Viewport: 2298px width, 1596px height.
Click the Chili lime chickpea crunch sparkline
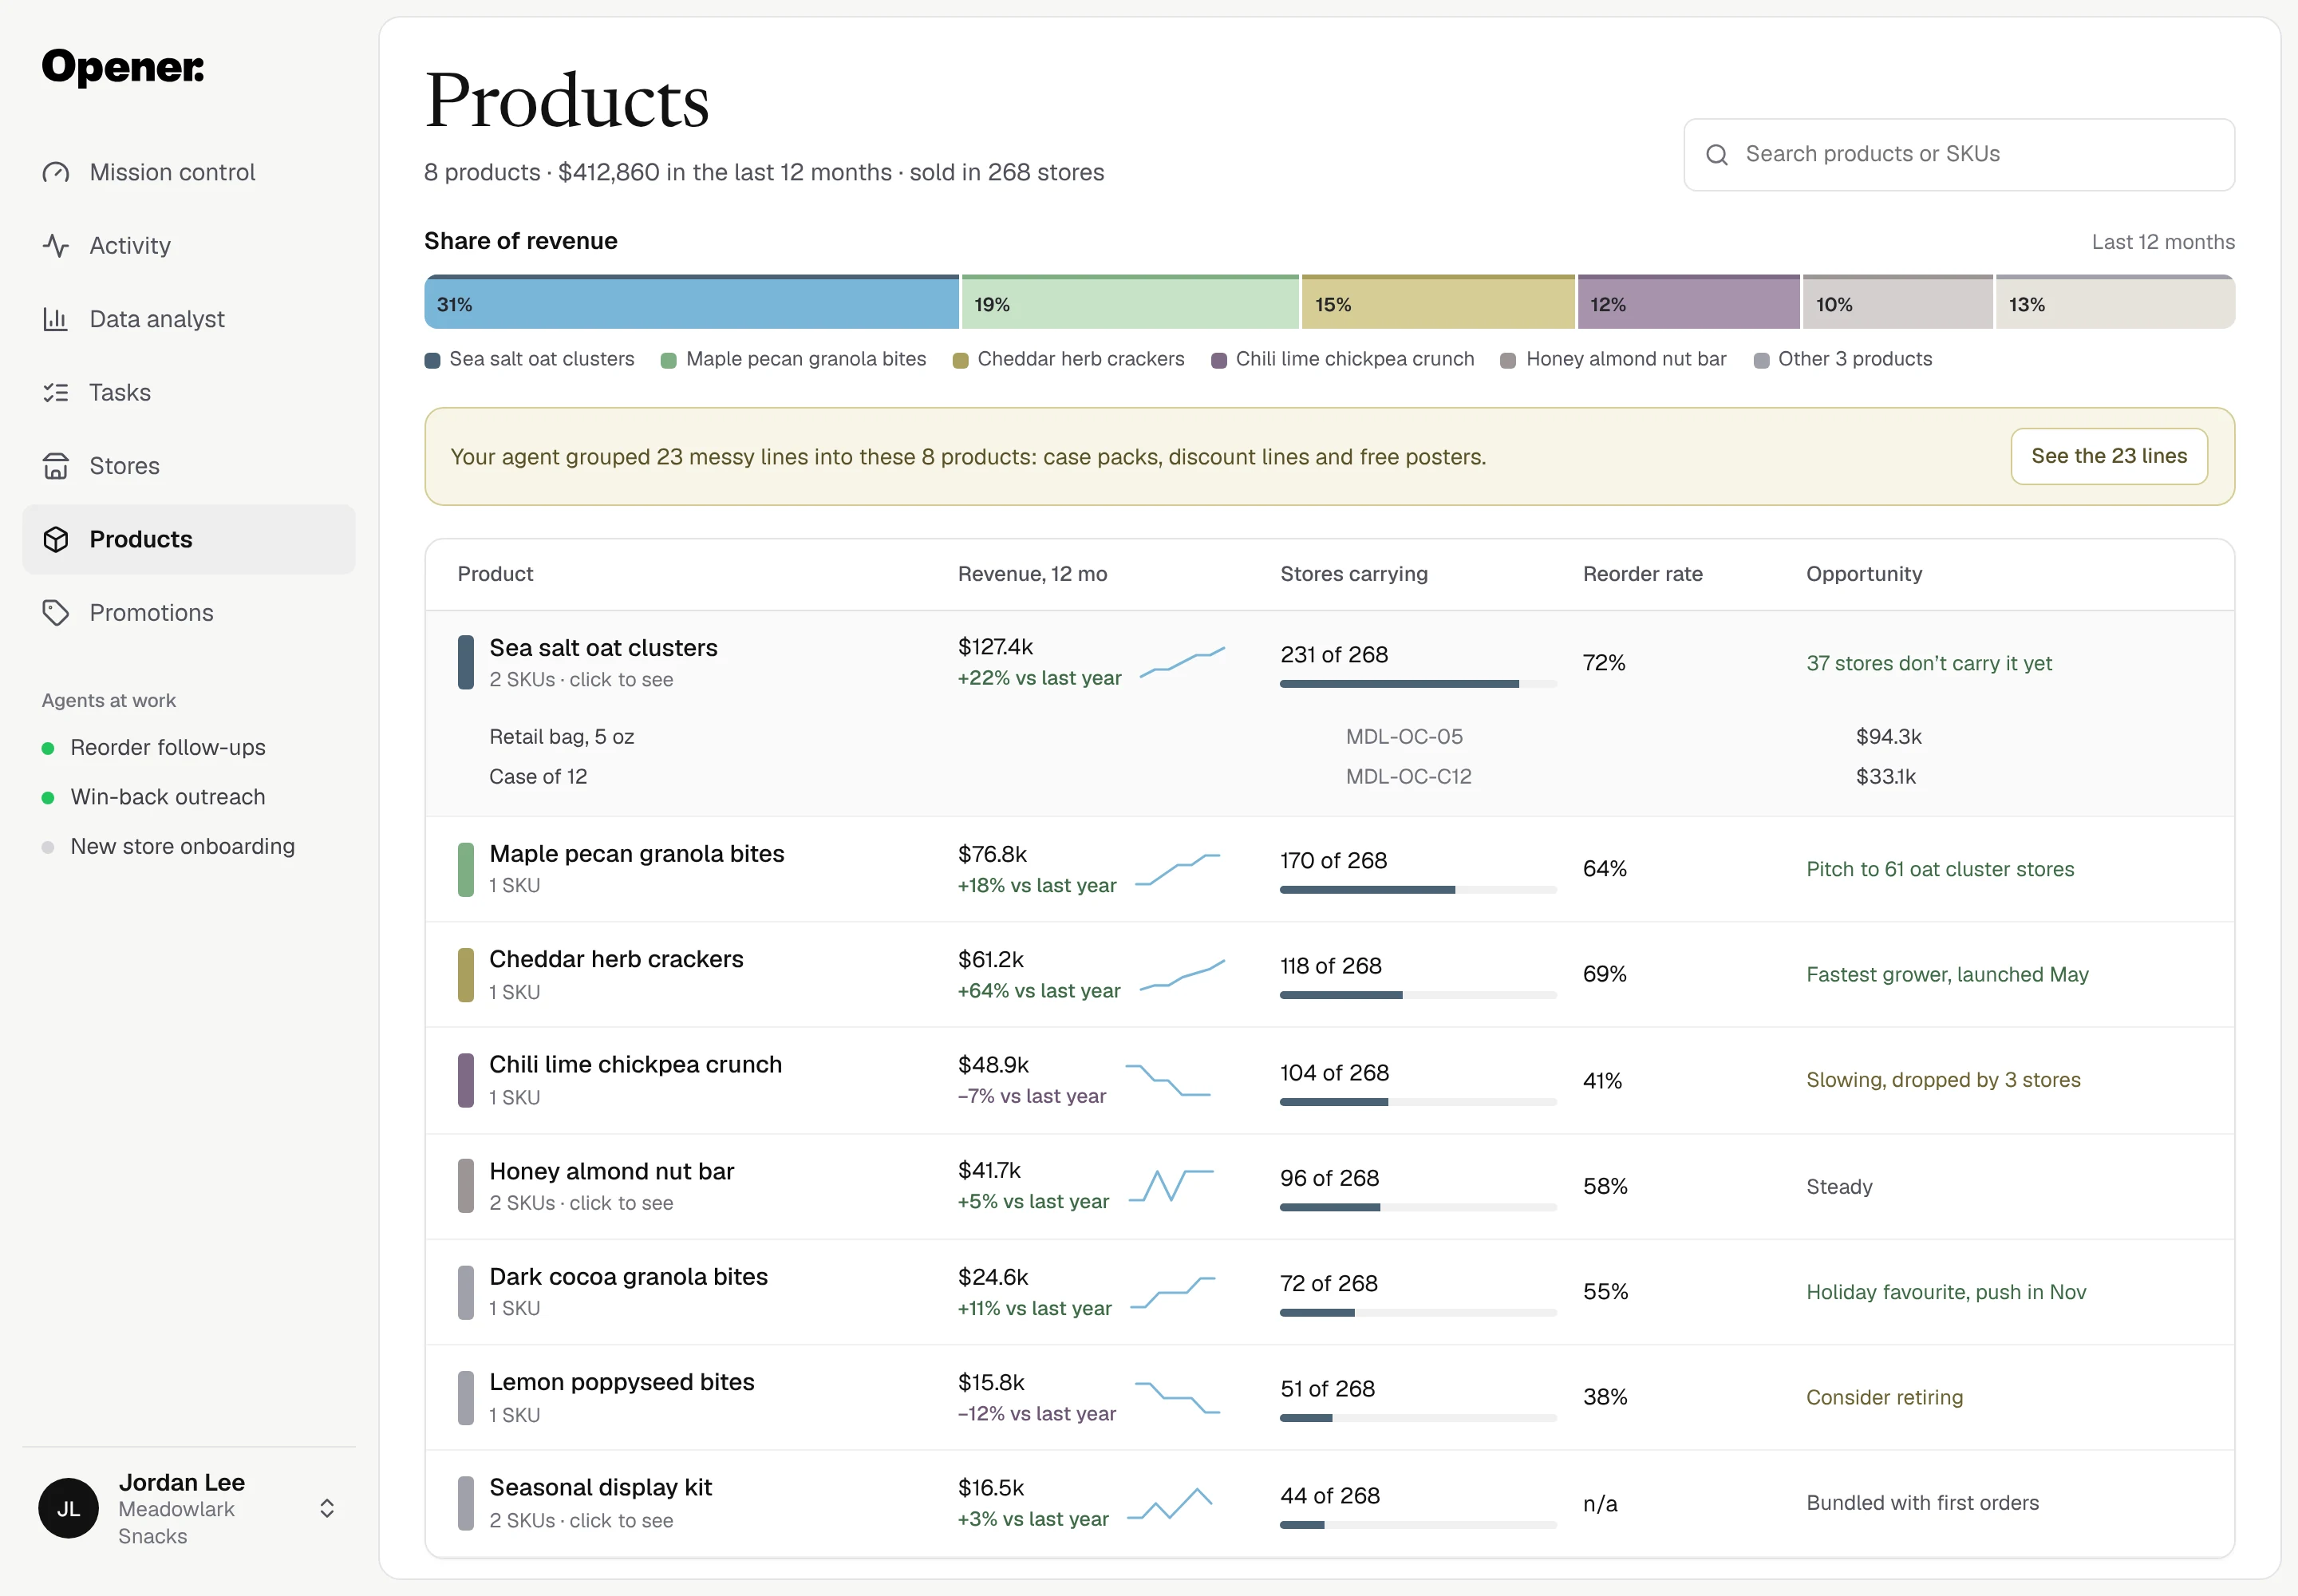pos(1167,1081)
